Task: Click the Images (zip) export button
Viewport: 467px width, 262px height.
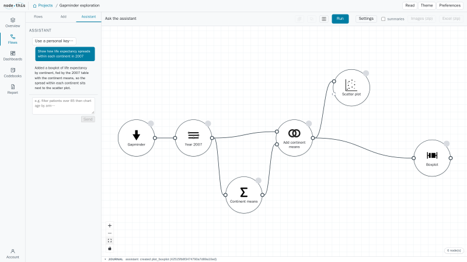Action: [x=421, y=19]
